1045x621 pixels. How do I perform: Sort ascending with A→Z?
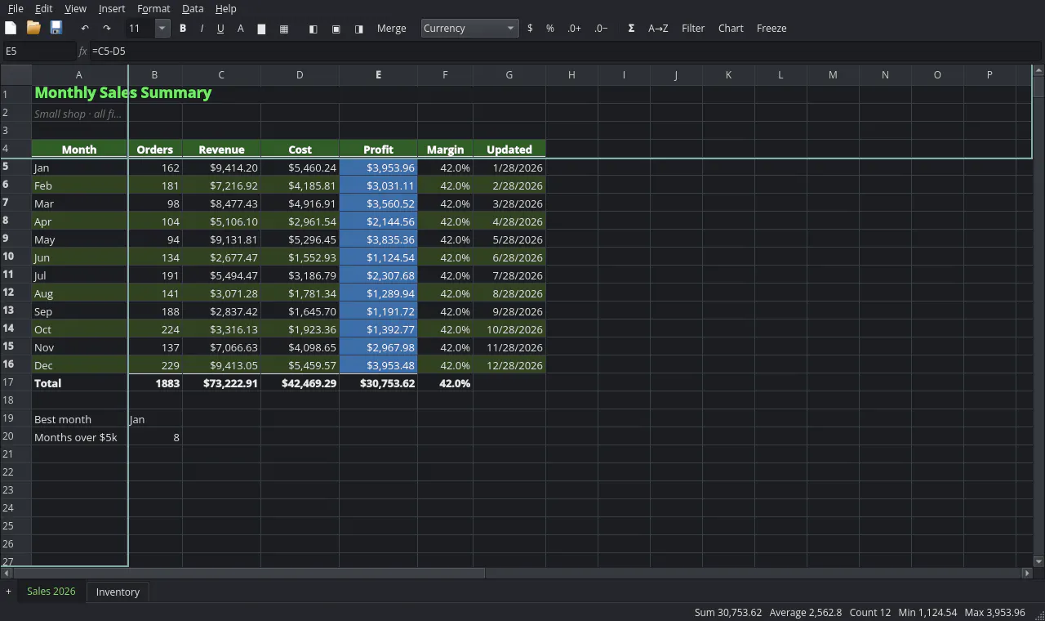pos(658,28)
